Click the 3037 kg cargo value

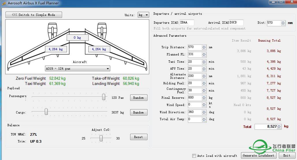pyautogui.click(x=118, y=112)
